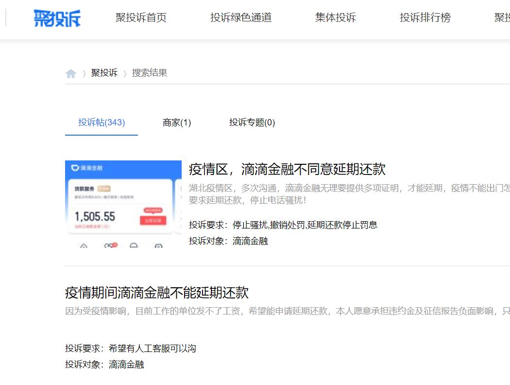
Task: Select 集体投诉 in the top menu
Action: tap(335, 17)
